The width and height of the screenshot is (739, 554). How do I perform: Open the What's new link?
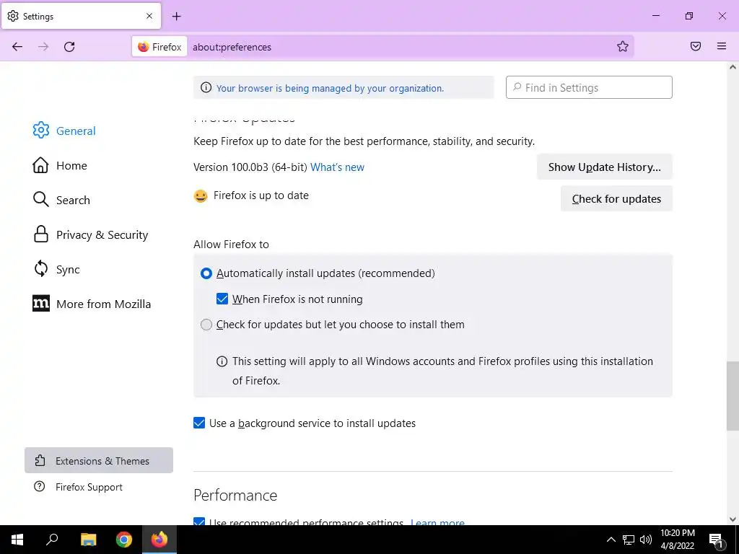[337, 167]
